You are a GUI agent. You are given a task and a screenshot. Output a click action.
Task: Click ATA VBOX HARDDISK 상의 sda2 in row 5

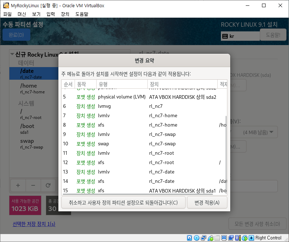(183, 97)
